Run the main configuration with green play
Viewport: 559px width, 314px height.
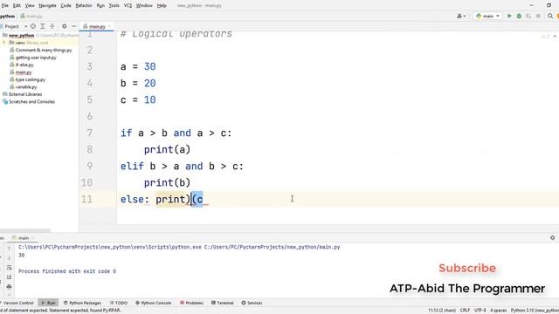509,16
